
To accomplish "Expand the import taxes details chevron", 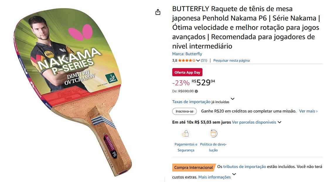I will [233, 99].
